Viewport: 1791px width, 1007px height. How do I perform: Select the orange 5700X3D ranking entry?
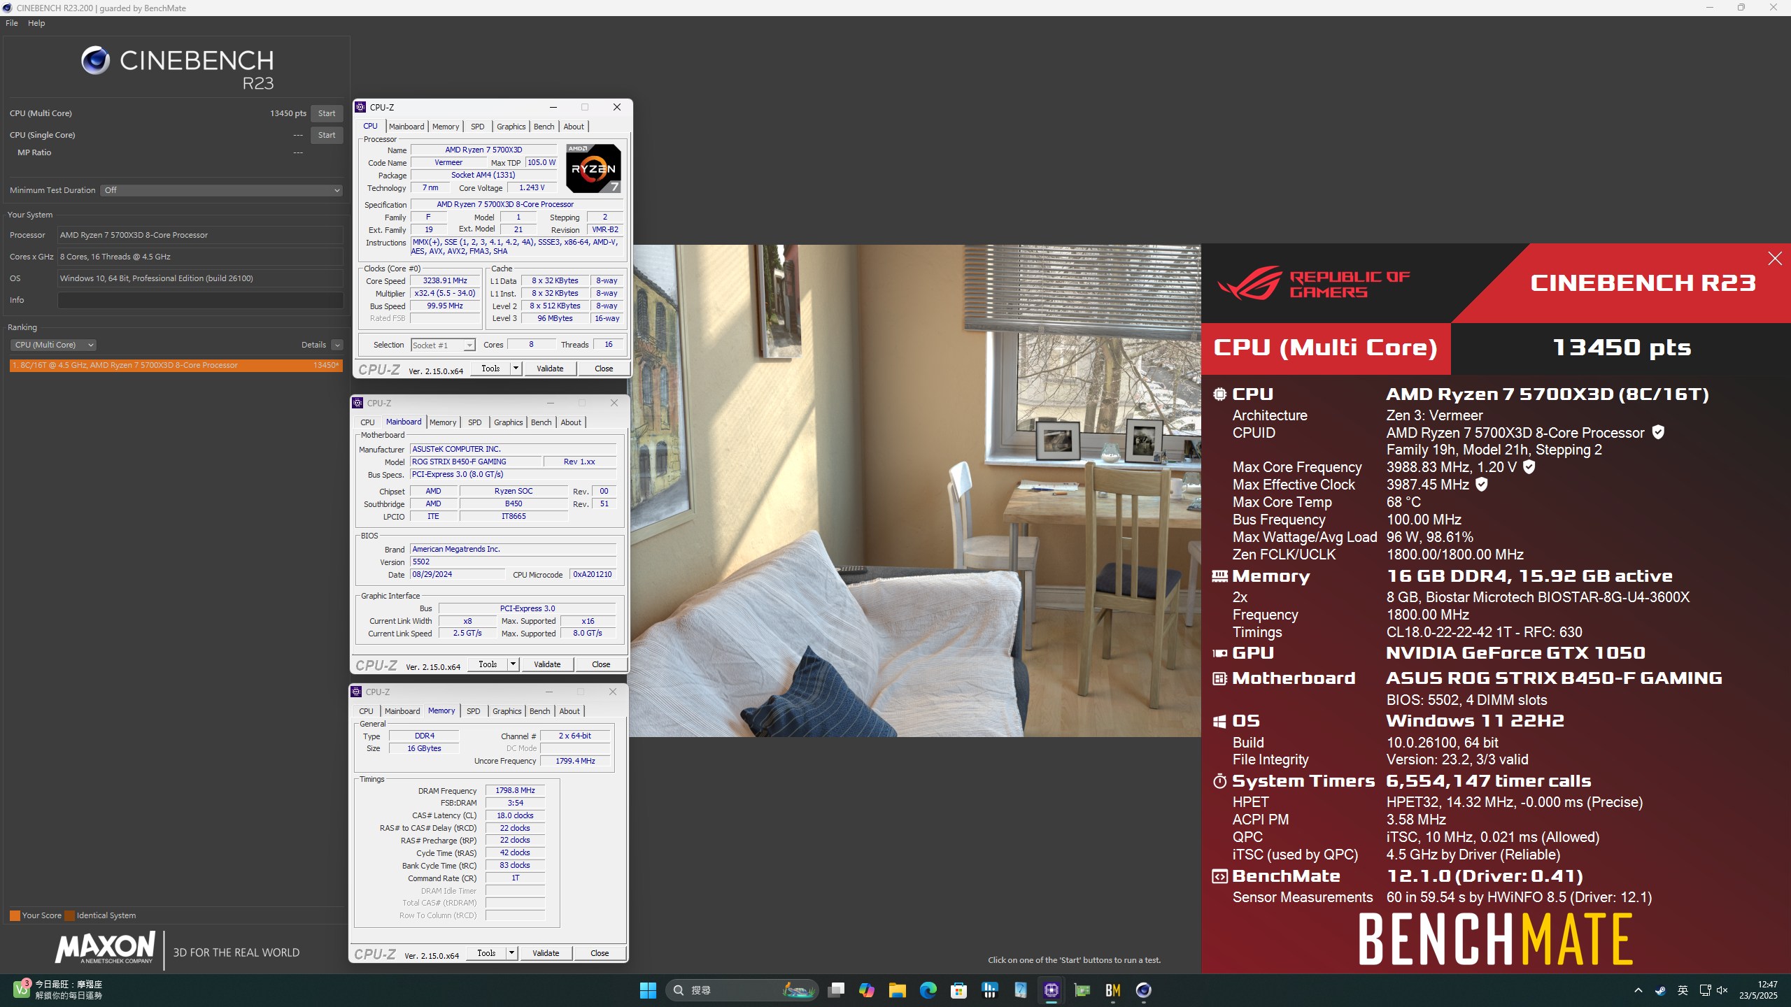176,365
